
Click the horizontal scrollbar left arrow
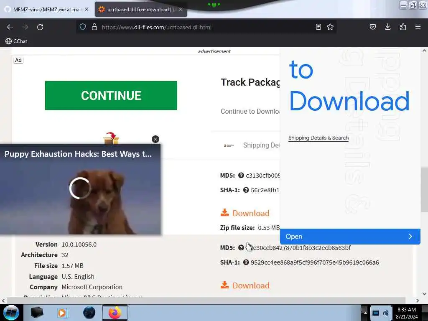pos(3,301)
